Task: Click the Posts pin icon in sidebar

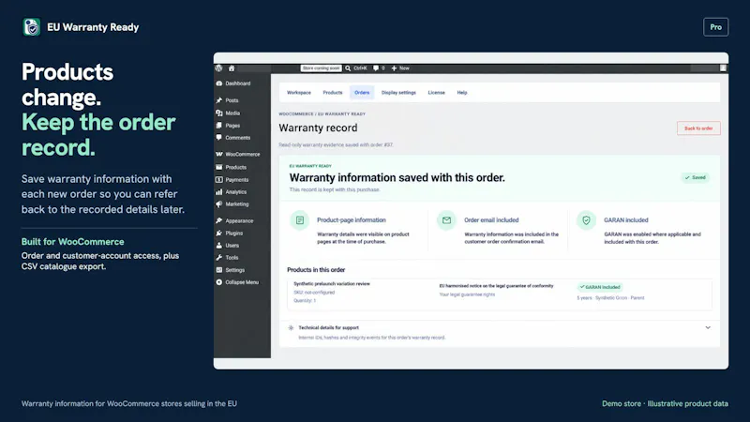Action: (219, 100)
